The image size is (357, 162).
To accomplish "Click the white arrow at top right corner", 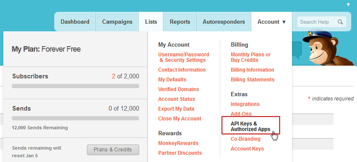I will pyautogui.click(x=348, y=5).
